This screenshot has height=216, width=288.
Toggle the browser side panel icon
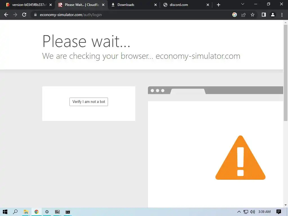[264, 15]
